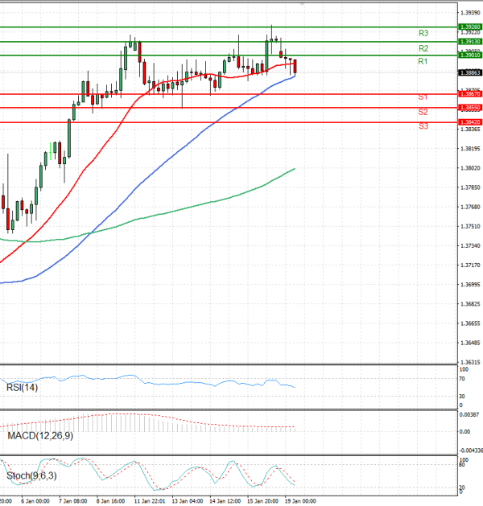Image resolution: width=483 pixels, height=506 pixels.
Task: Click the 11 Jan 22:01 time axis label
Action: (x=148, y=500)
